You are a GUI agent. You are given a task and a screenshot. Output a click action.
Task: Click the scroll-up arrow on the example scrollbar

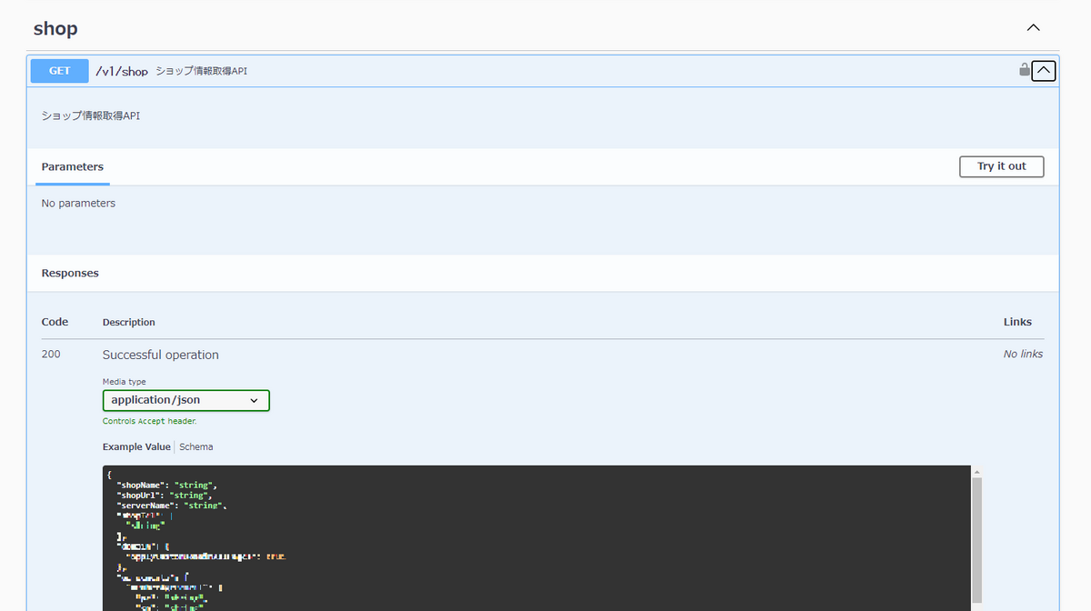pyautogui.click(x=977, y=470)
